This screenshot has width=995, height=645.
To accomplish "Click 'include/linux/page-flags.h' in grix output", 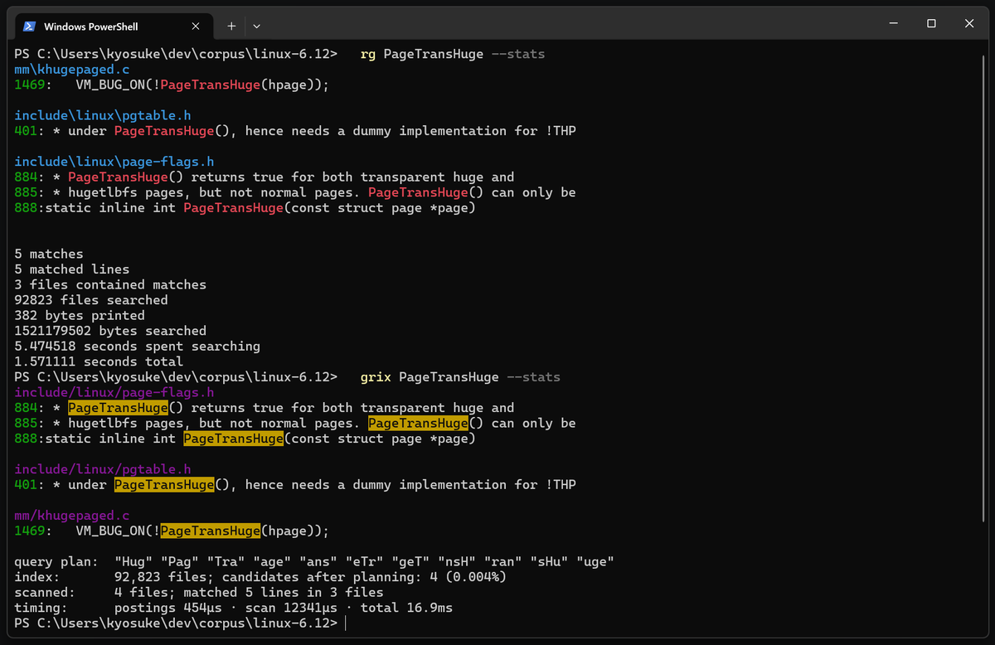I will pos(114,392).
